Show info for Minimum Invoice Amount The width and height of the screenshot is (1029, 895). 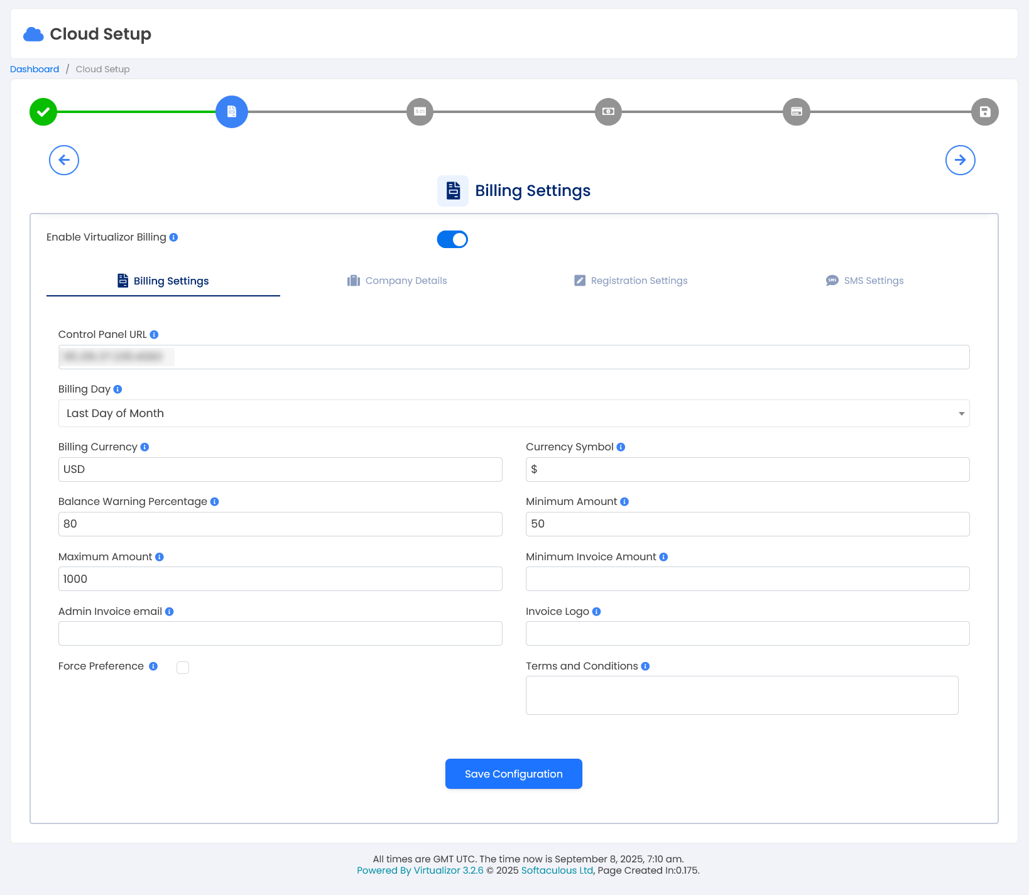click(x=663, y=557)
